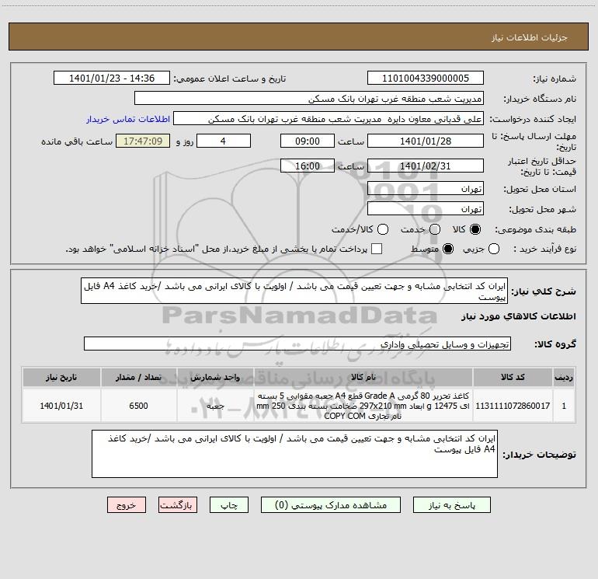The height and width of the screenshot is (579, 598).
Task: Click the استان محل تحویل field
Action: pos(426,189)
